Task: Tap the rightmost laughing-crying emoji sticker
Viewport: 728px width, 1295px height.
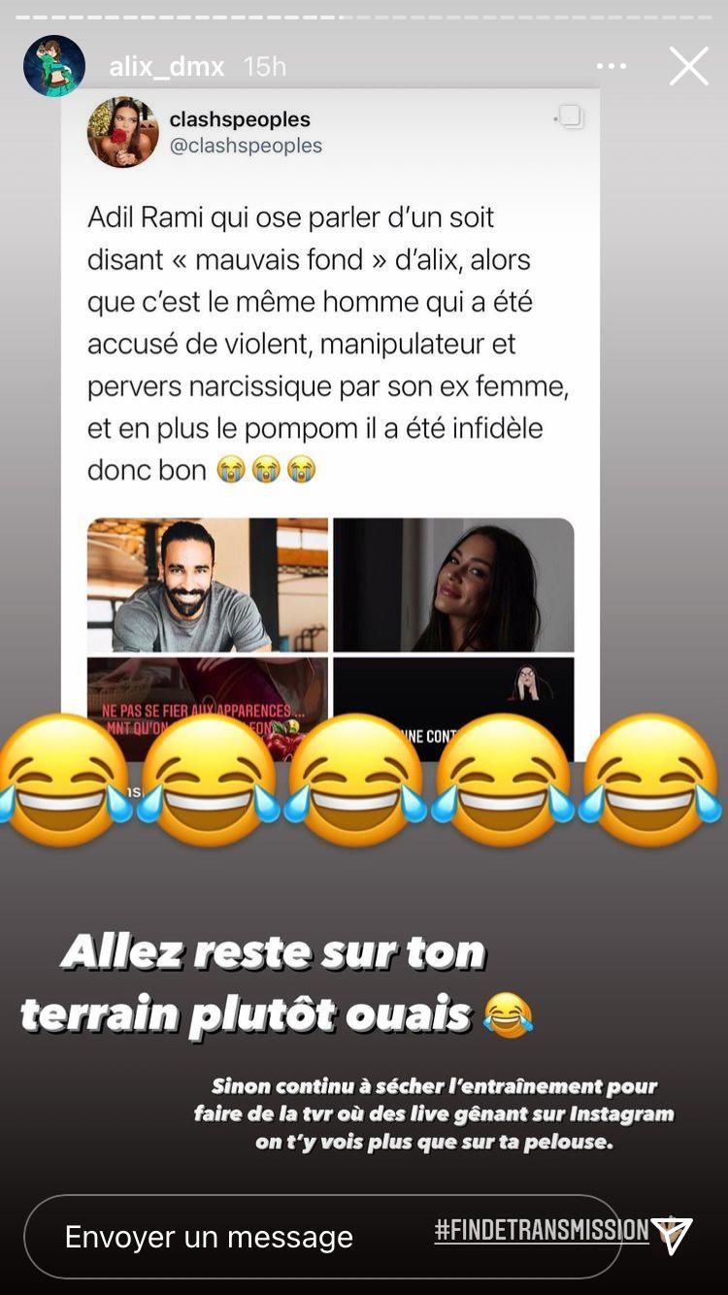Action: click(650, 781)
